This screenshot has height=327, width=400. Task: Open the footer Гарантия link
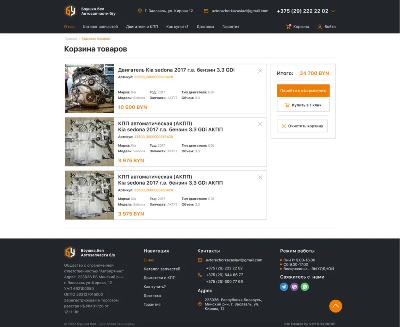(152, 304)
